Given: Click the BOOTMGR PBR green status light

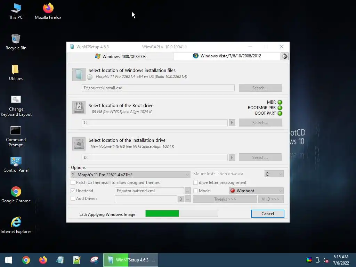Looking at the screenshot, I should 280,108.
